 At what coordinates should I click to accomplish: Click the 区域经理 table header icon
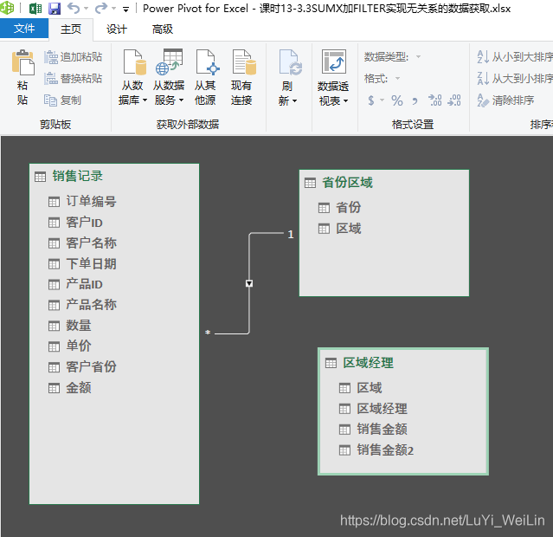(x=331, y=363)
